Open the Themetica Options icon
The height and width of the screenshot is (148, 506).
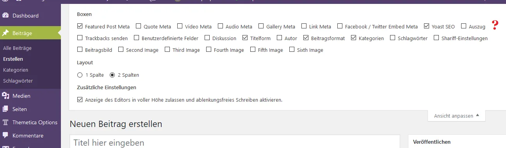pos(5,122)
